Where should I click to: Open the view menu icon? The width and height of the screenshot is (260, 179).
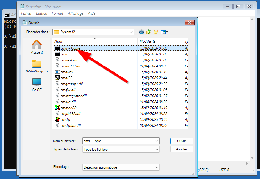[x=164, y=32]
